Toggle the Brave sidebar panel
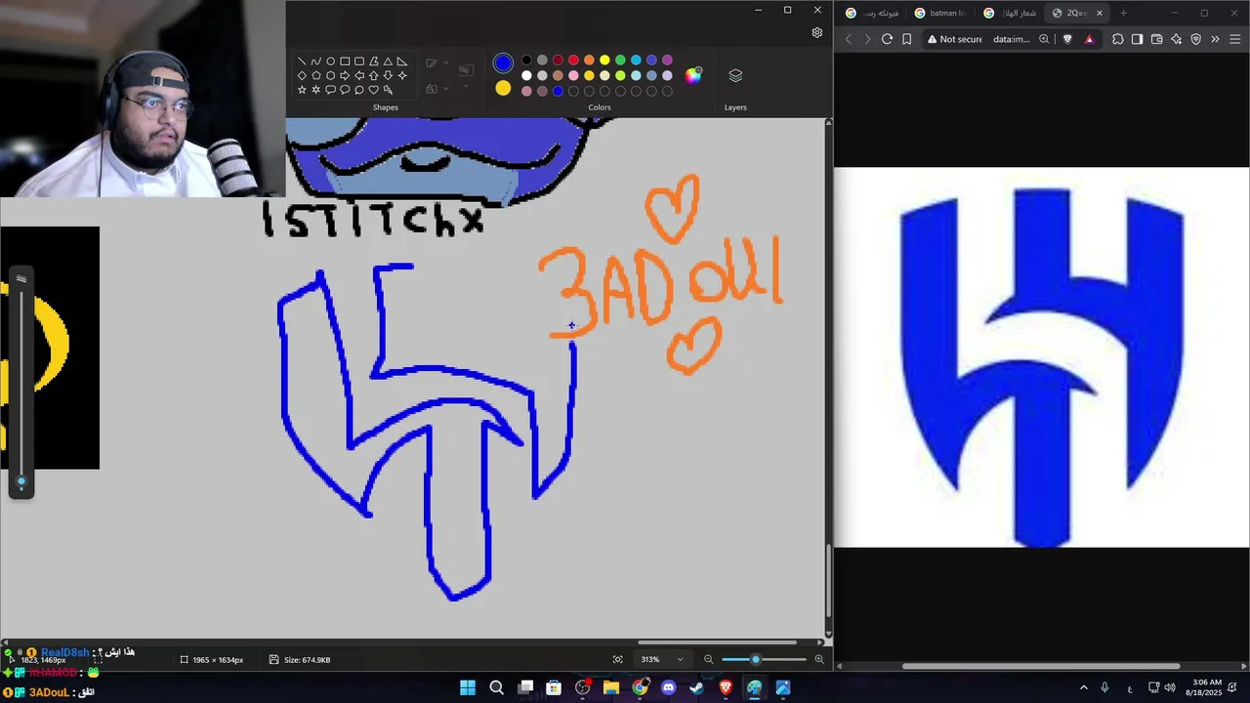This screenshot has width=1250, height=703. pyautogui.click(x=1137, y=39)
